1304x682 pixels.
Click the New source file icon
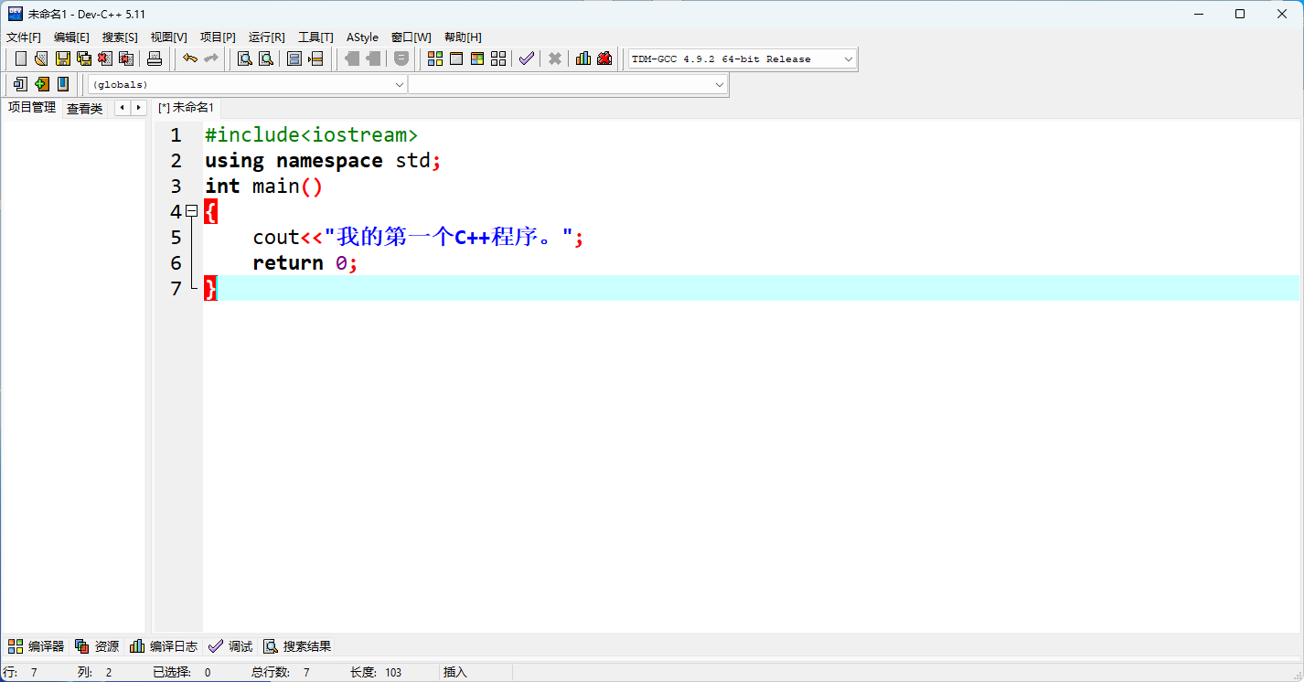pyautogui.click(x=21, y=59)
